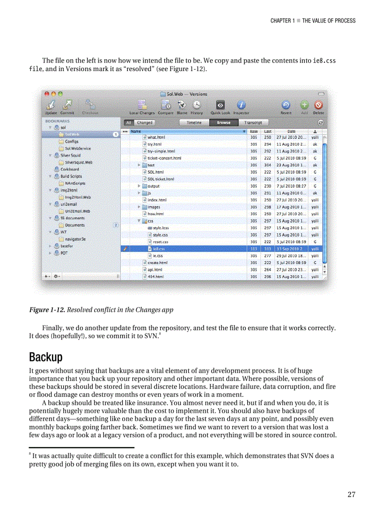Expand the bestfor bookmark
382x525 pixels.
pyautogui.click(x=51, y=246)
